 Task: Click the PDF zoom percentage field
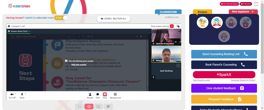[78, 36]
